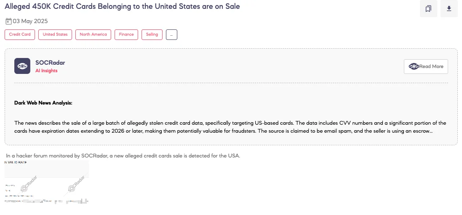462x215 pixels.
Task: Click the calendar icon beside the date
Action: tap(8, 21)
